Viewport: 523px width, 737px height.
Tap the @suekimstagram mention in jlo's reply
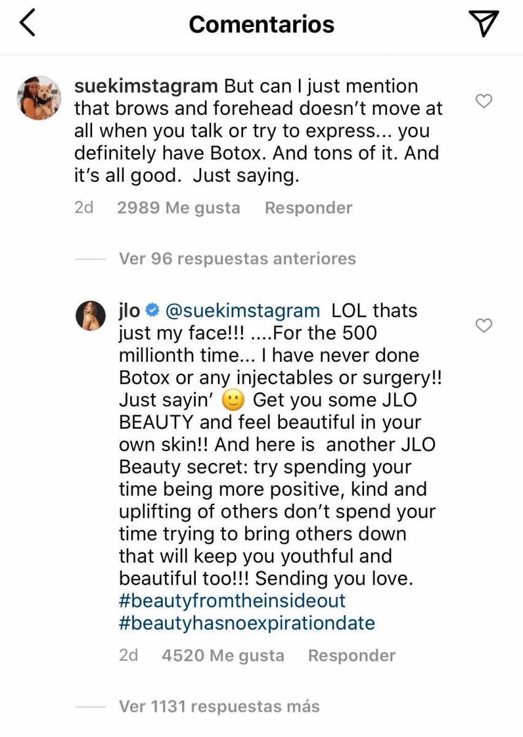coord(241,311)
